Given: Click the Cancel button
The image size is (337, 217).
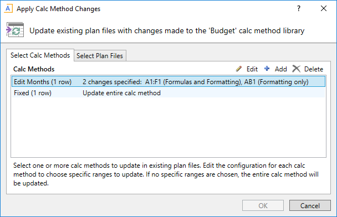Looking at the screenshot, I should [310, 205].
